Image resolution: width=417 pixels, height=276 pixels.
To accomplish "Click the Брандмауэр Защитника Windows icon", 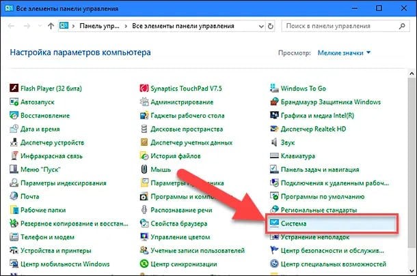I will tap(274, 102).
